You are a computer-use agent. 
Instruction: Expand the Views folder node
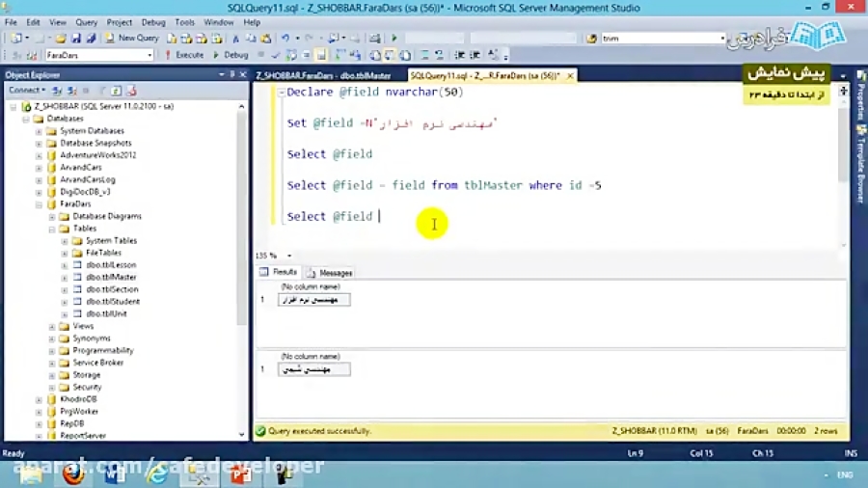tap(51, 326)
